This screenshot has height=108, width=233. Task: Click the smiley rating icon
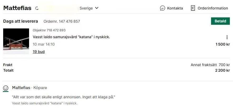point(6,88)
